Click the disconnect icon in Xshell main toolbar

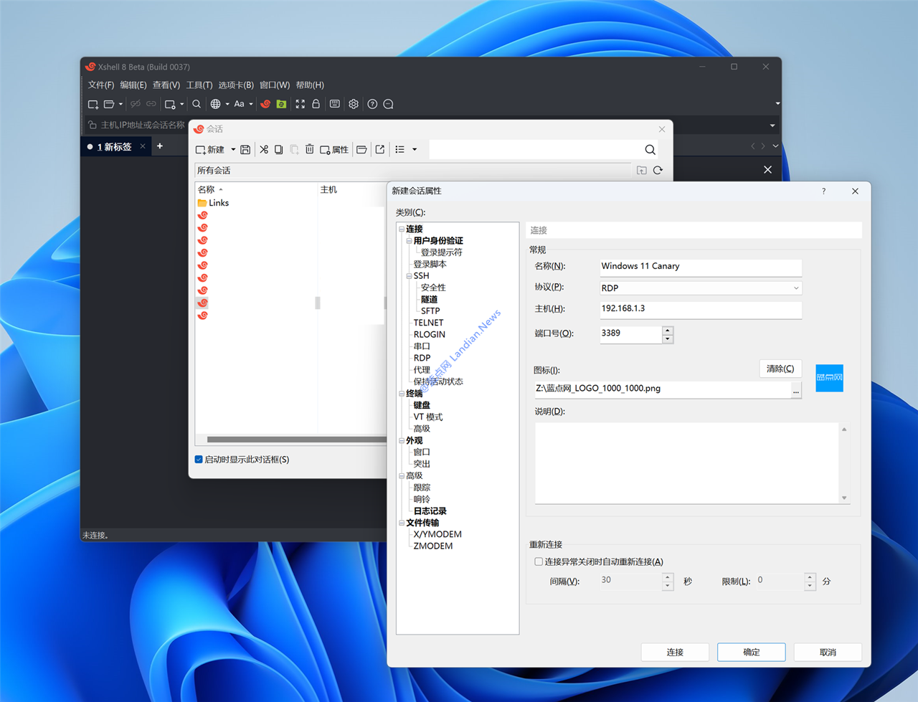pos(136,104)
